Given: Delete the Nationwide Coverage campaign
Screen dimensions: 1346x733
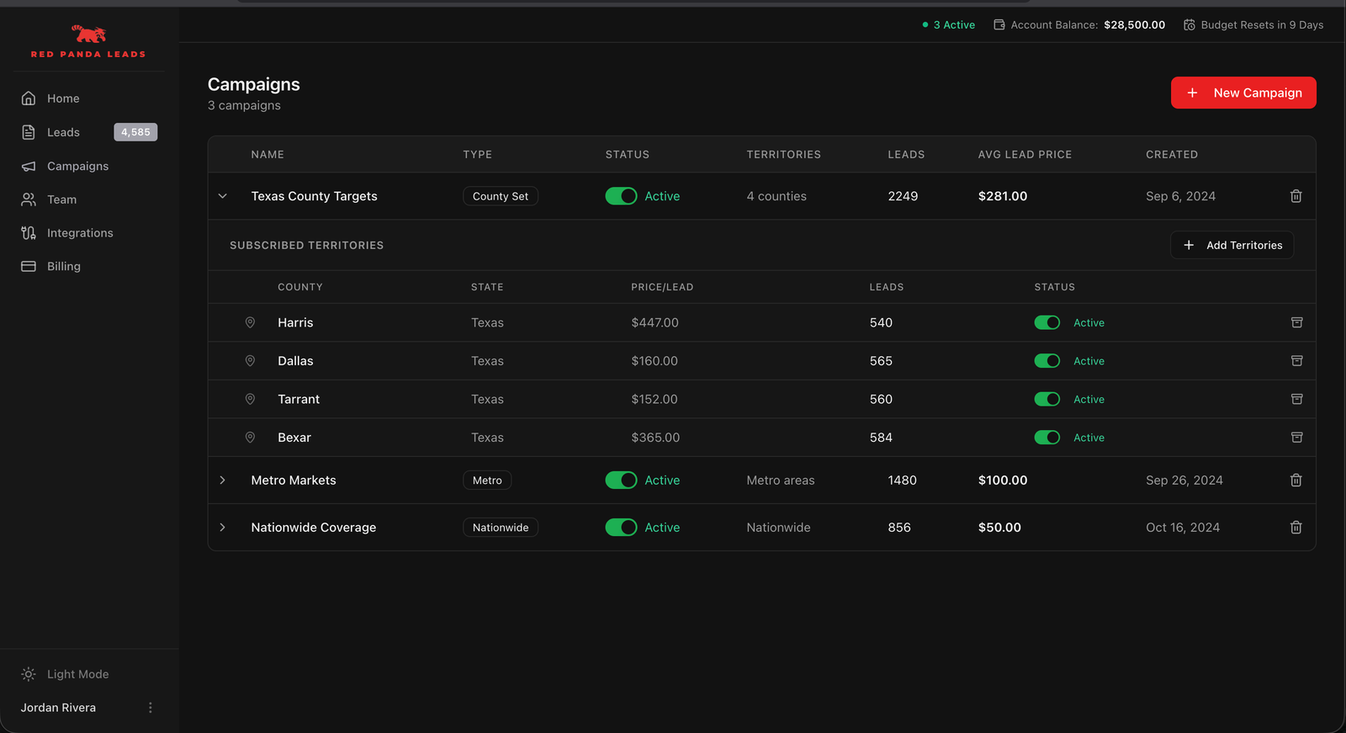Looking at the screenshot, I should point(1296,528).
